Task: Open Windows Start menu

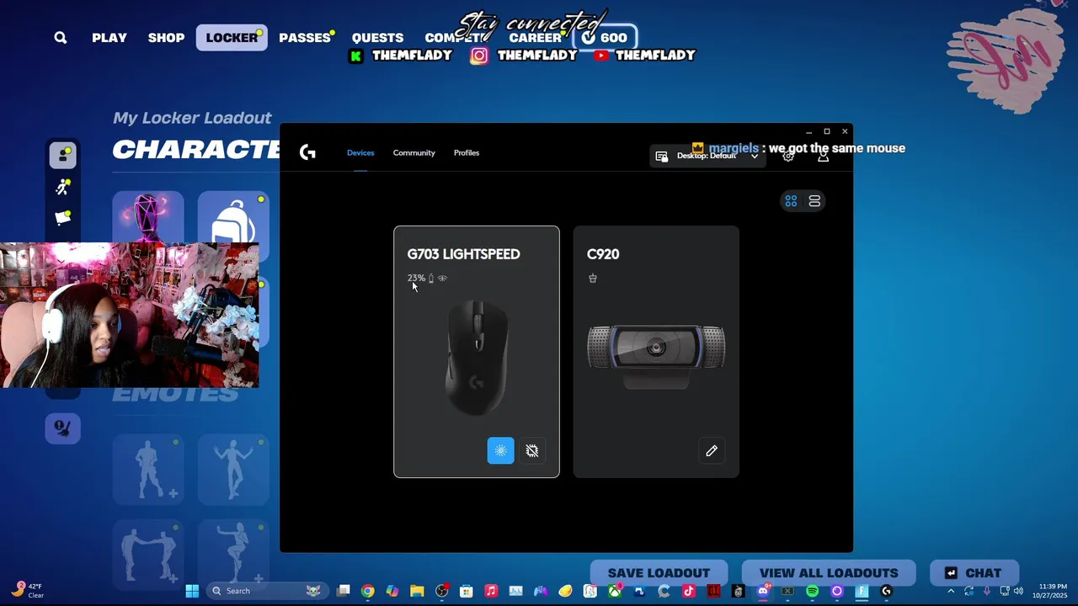Action: pos(192,591)
